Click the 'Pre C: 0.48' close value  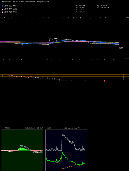pos(80,12)
